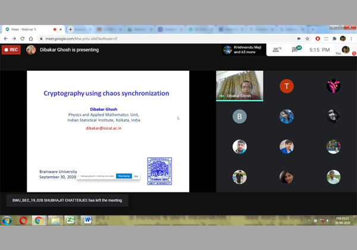
Task: Close the Meet - Webinar 5 tab
Action: [61, 29]
